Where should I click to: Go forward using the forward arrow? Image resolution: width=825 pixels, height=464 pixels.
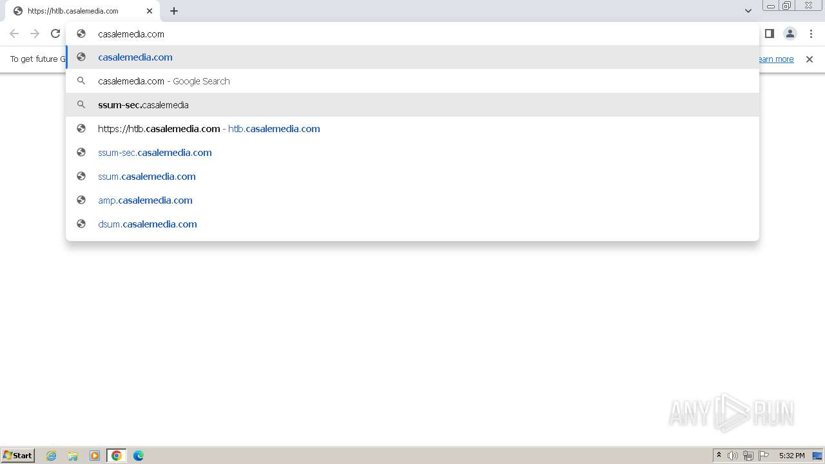tap(35, 34)
